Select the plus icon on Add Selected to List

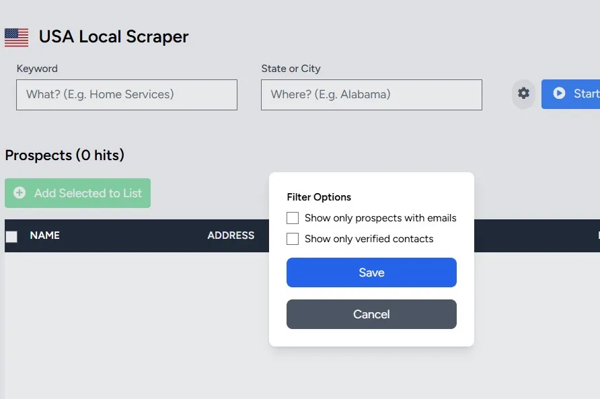(x=19, y=193)
